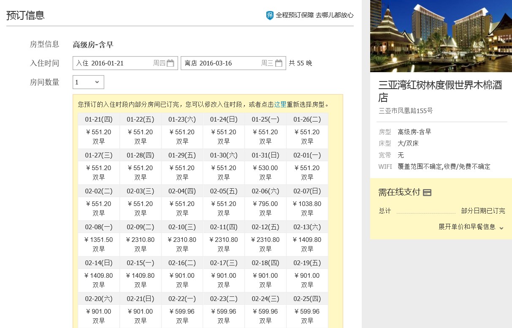Select the 02-07(日) price ¥1038.80

[x=307, y=204]
